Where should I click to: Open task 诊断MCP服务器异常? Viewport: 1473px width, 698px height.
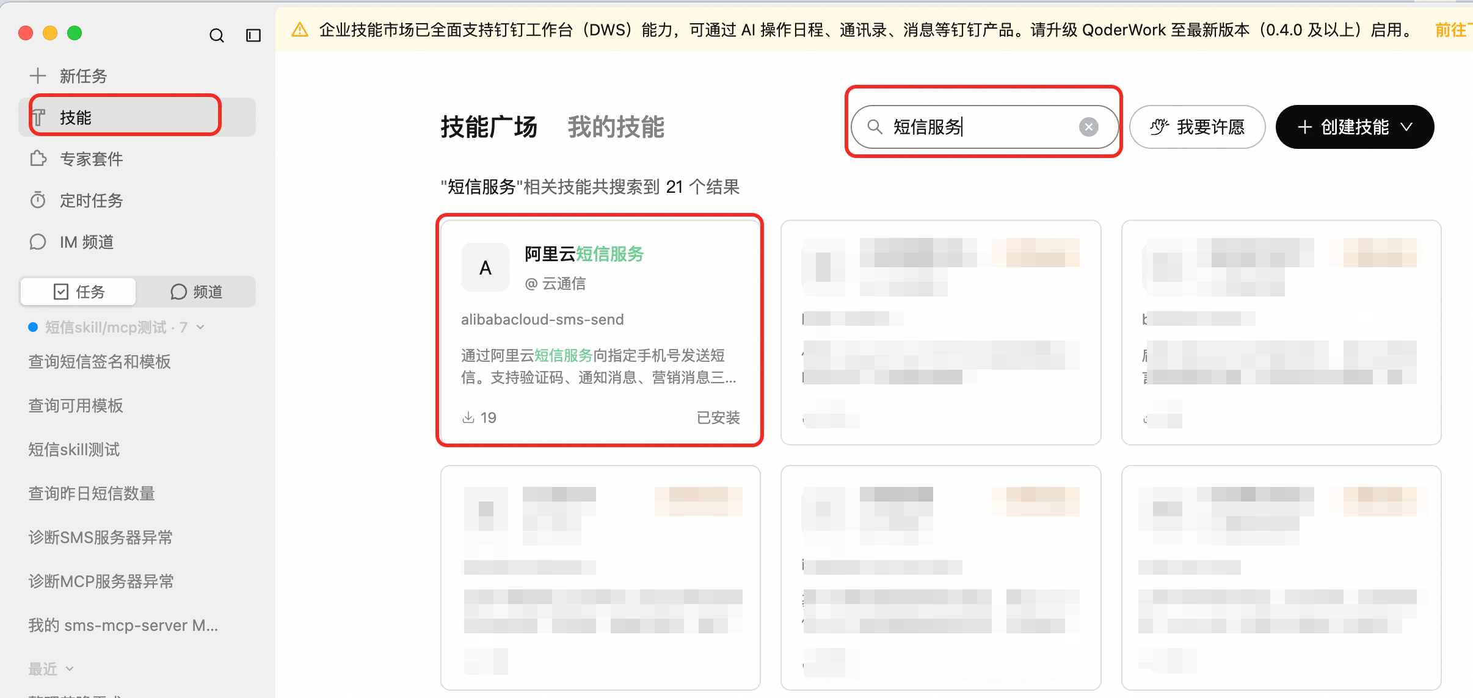click(x=101, y=581)
